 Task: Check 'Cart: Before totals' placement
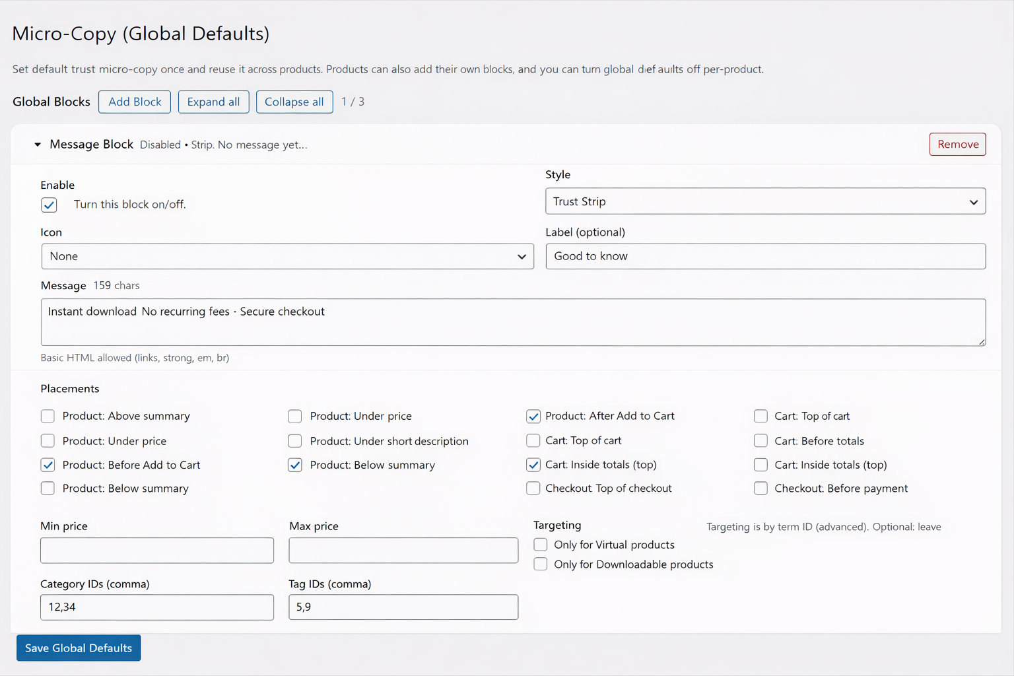click(x=760, y=441)
